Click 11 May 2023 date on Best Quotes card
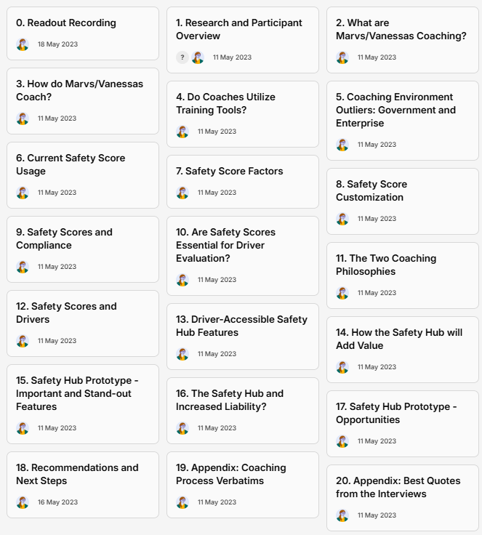The image size is (482, 535). point(377,515)
